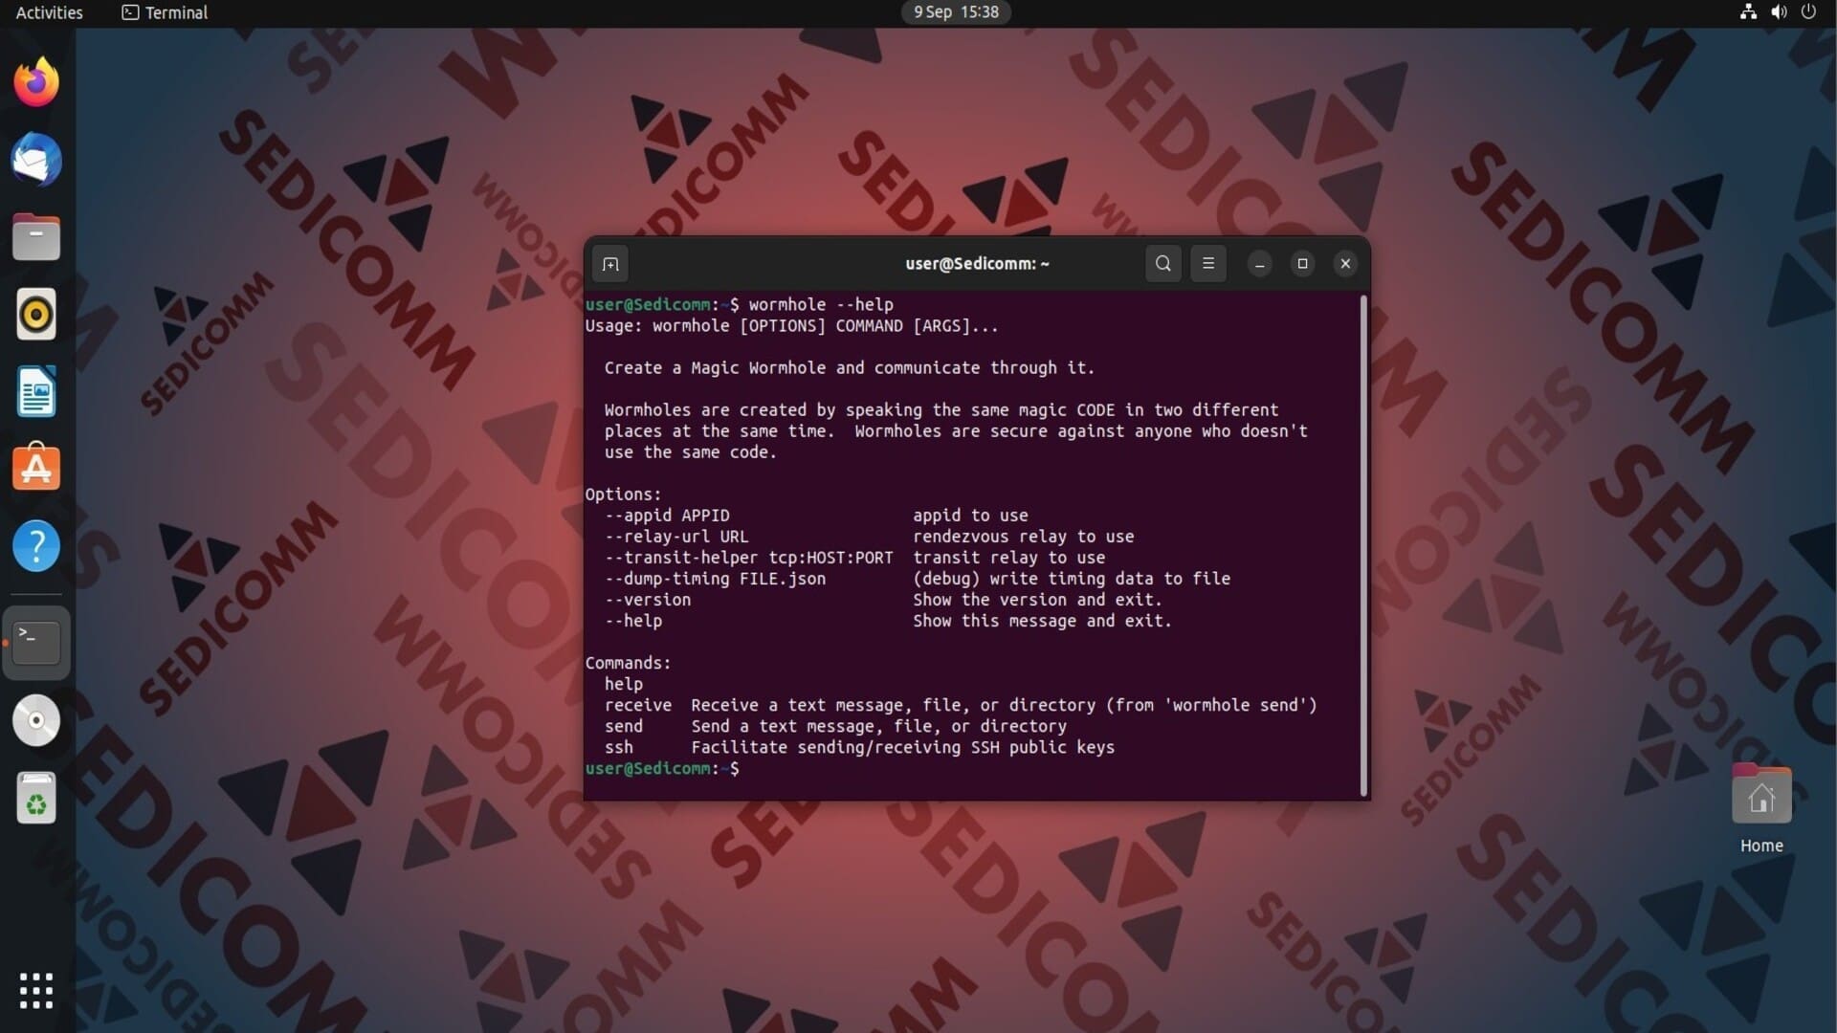
Task: Maximize the terminal window
Action: tap(1302, 264)
